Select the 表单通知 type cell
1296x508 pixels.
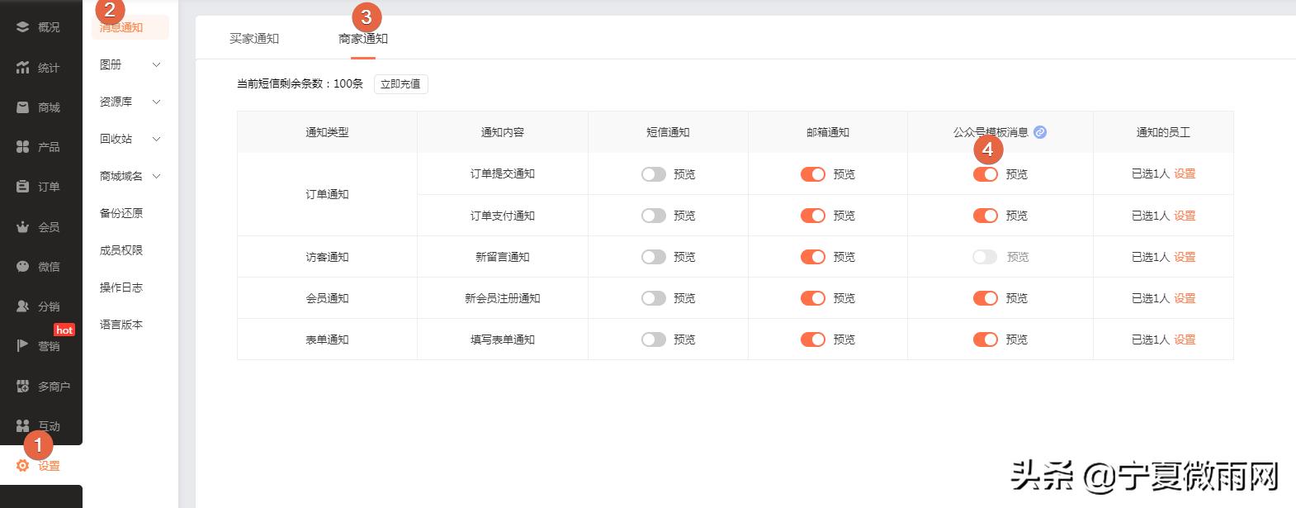[x=327, y=339]
